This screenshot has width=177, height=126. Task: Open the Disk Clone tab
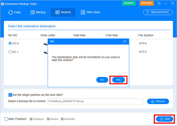click(91, 12)
